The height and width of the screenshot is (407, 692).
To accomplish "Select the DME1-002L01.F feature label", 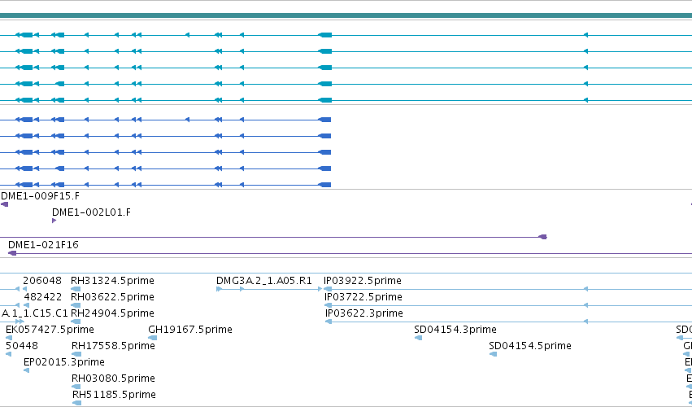I will pyautogui.click(x=91, y=212).
